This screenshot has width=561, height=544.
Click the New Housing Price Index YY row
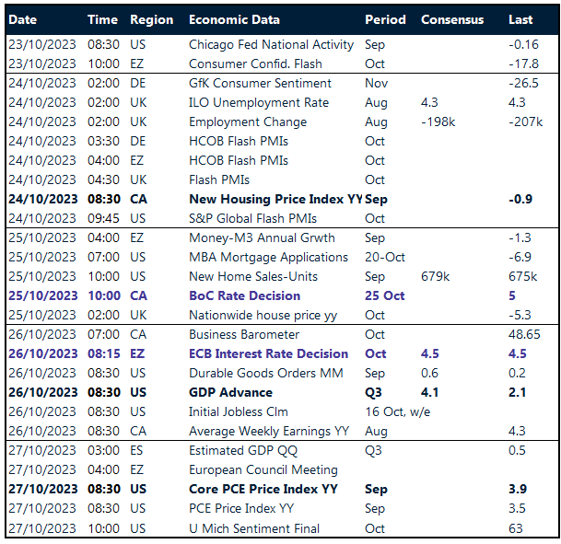275,199
